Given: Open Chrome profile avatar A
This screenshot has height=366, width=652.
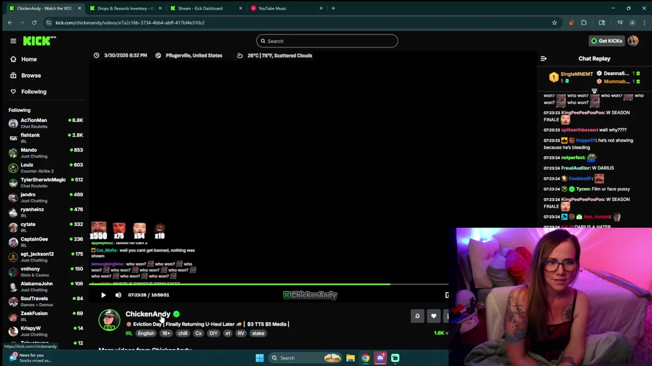Looking at the screenshot, I should 632,22.
